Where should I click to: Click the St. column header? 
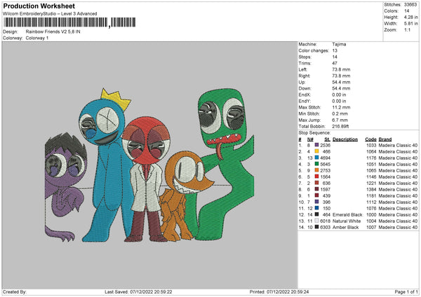(x=327, y=138)
